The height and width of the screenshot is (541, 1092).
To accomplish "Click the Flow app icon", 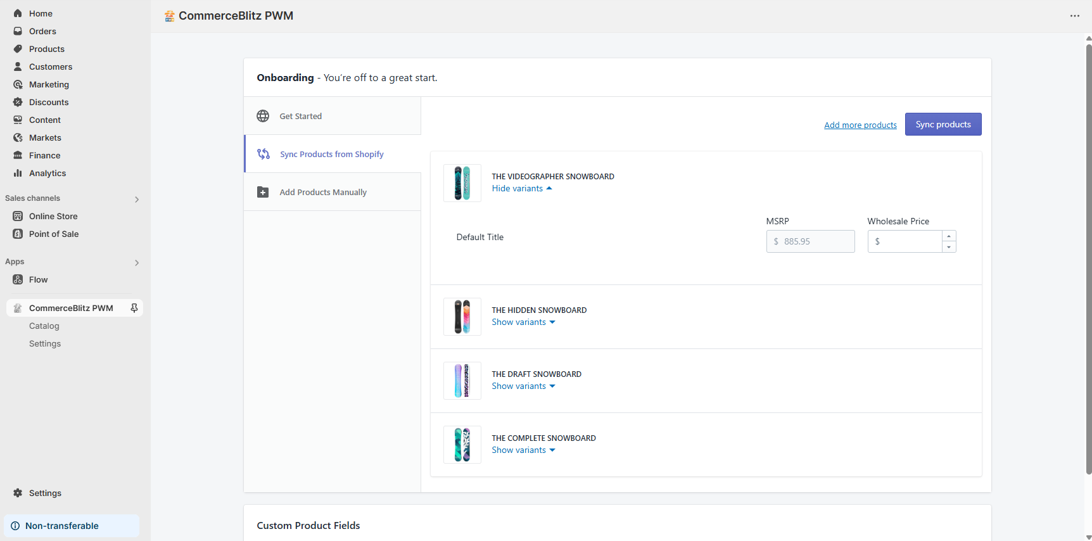I will coord(18,279).
